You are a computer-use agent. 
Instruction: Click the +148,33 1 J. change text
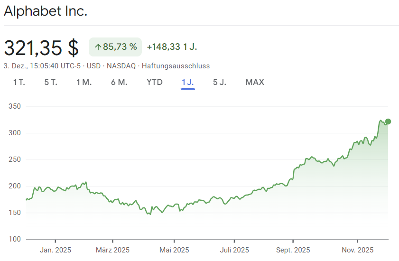(x=172, y=47)
